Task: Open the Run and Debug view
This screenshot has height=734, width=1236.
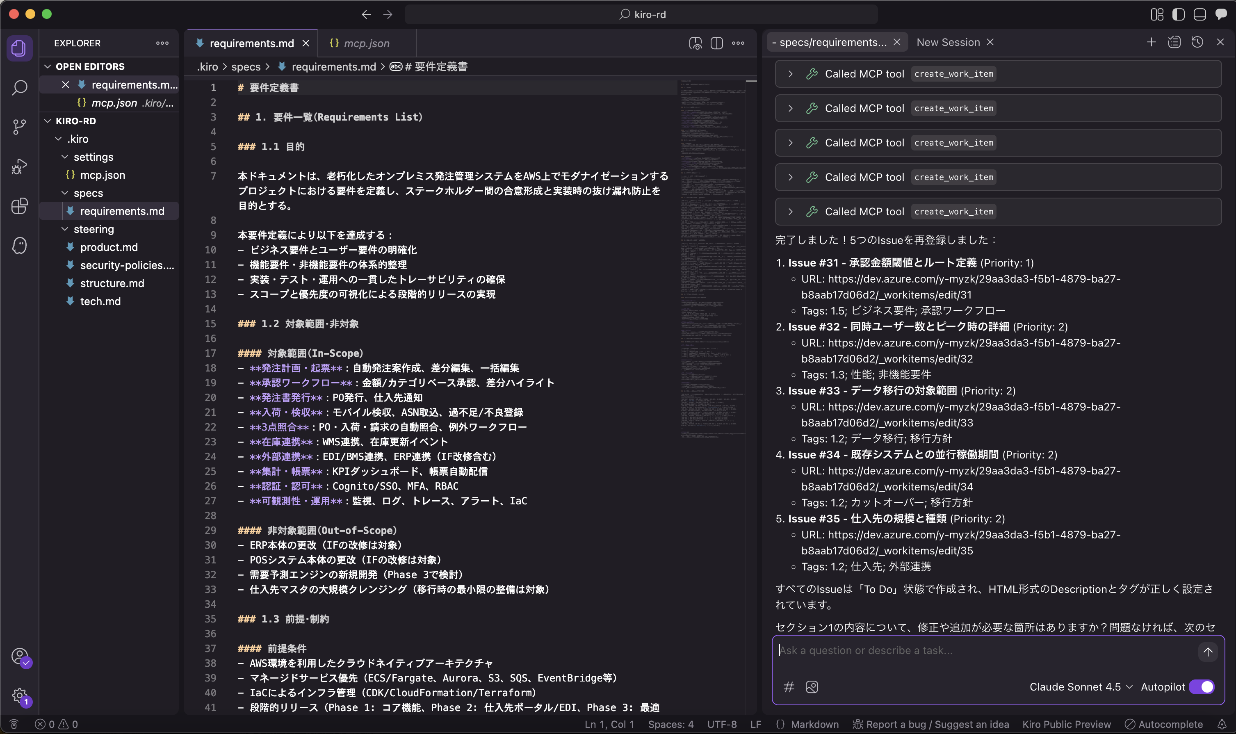Action: point(19,166)
